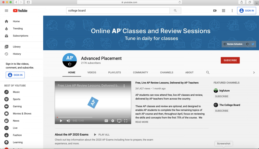Switch to the PLAYLISTS tab
Screen dimensions: 259x149
(115, 72)
